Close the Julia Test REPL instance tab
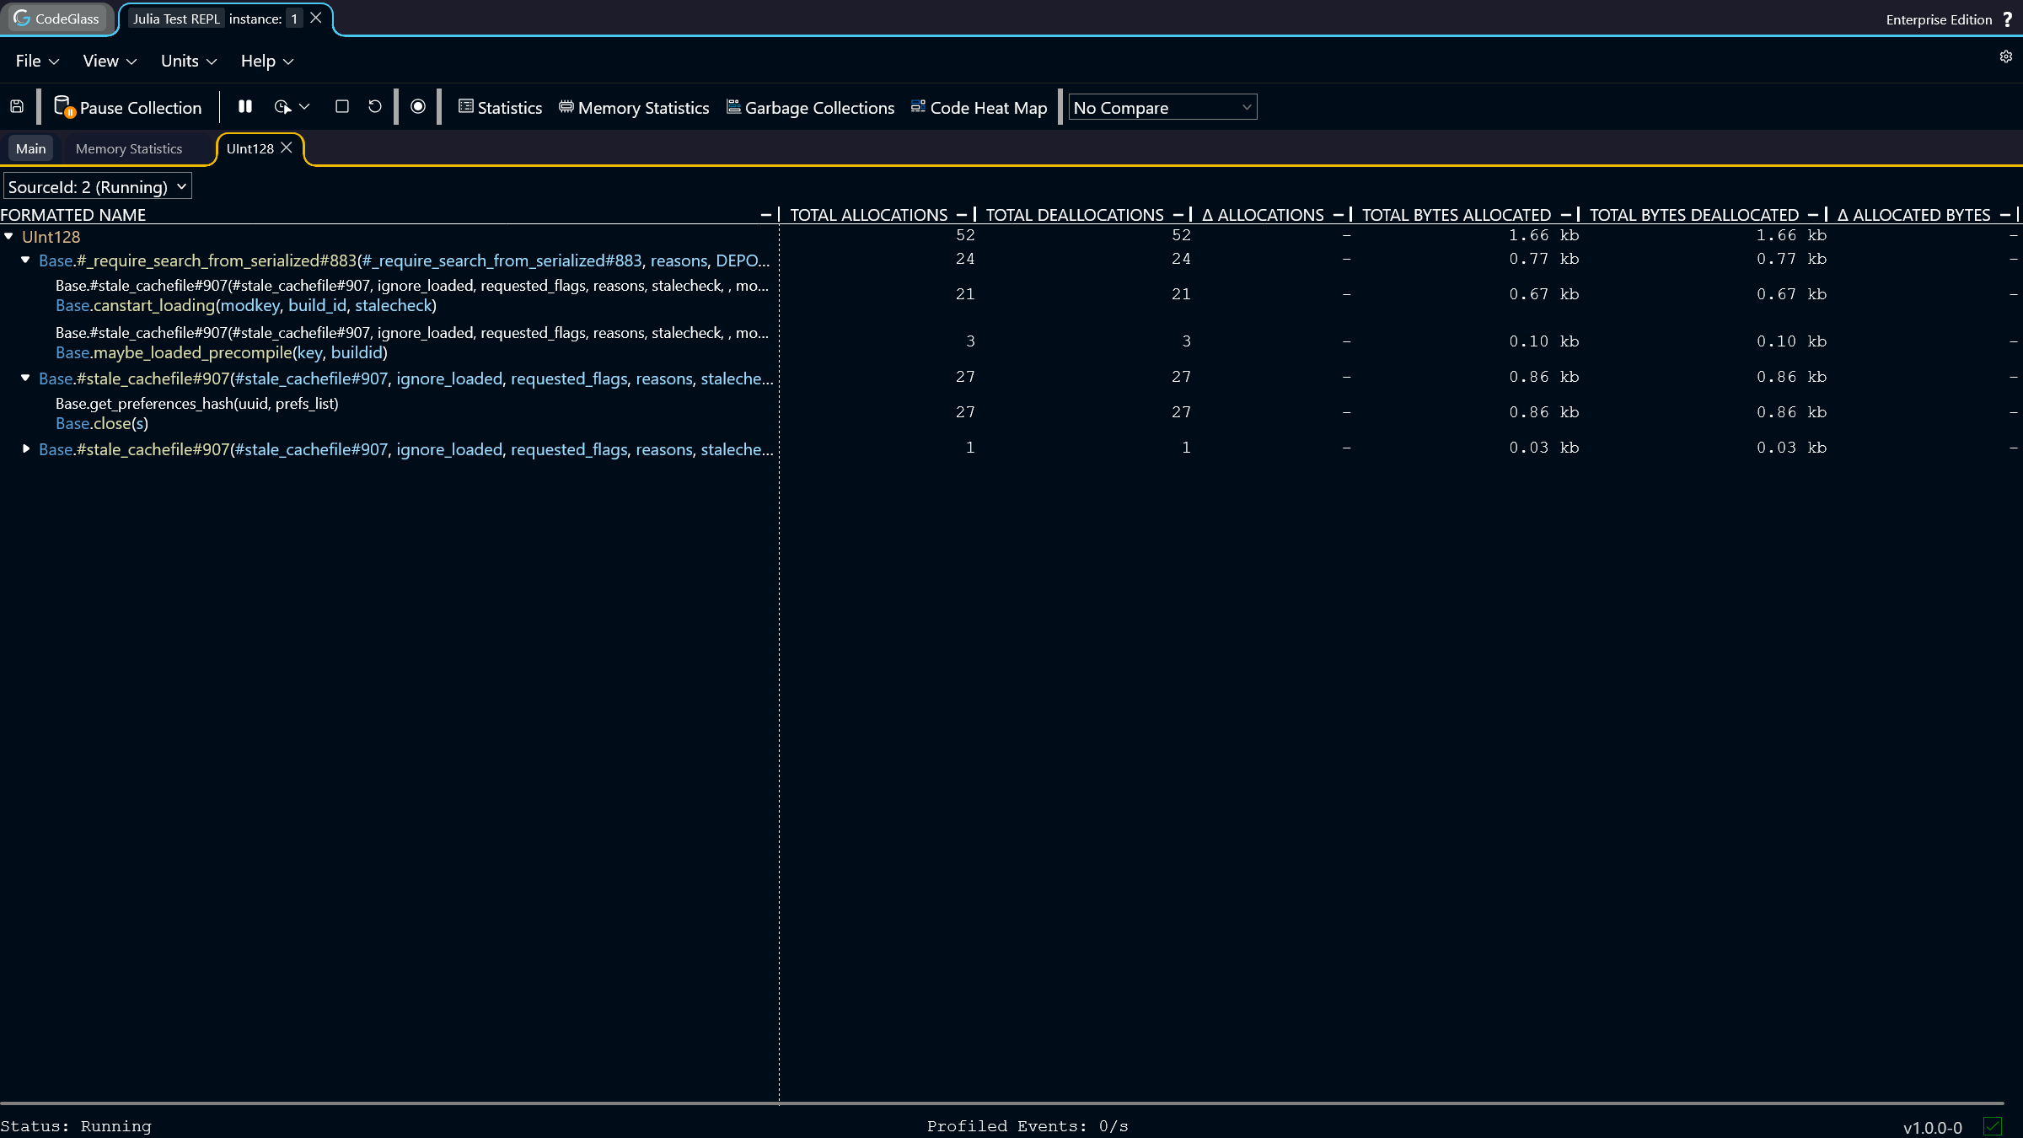Screen dimensions: 2023x1138 click(316, 18)
